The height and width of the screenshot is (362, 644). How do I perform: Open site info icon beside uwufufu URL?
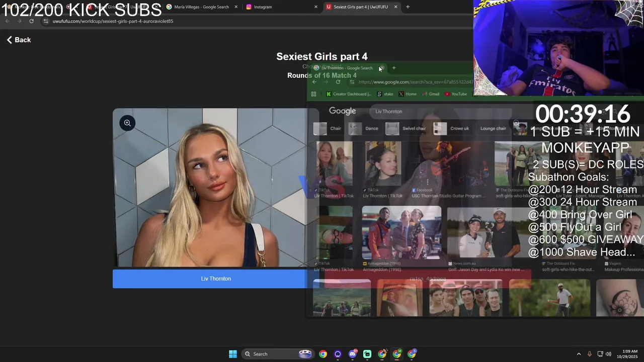coord(46,21)
